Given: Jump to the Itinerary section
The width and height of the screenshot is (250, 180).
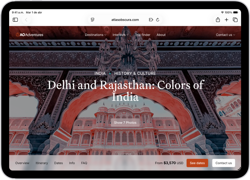Looking at the screenshot, I should point(42,163).
